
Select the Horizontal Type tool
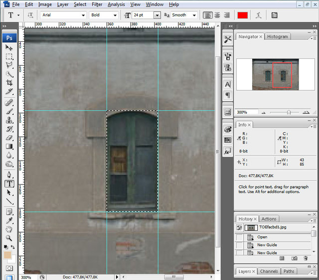9,183
